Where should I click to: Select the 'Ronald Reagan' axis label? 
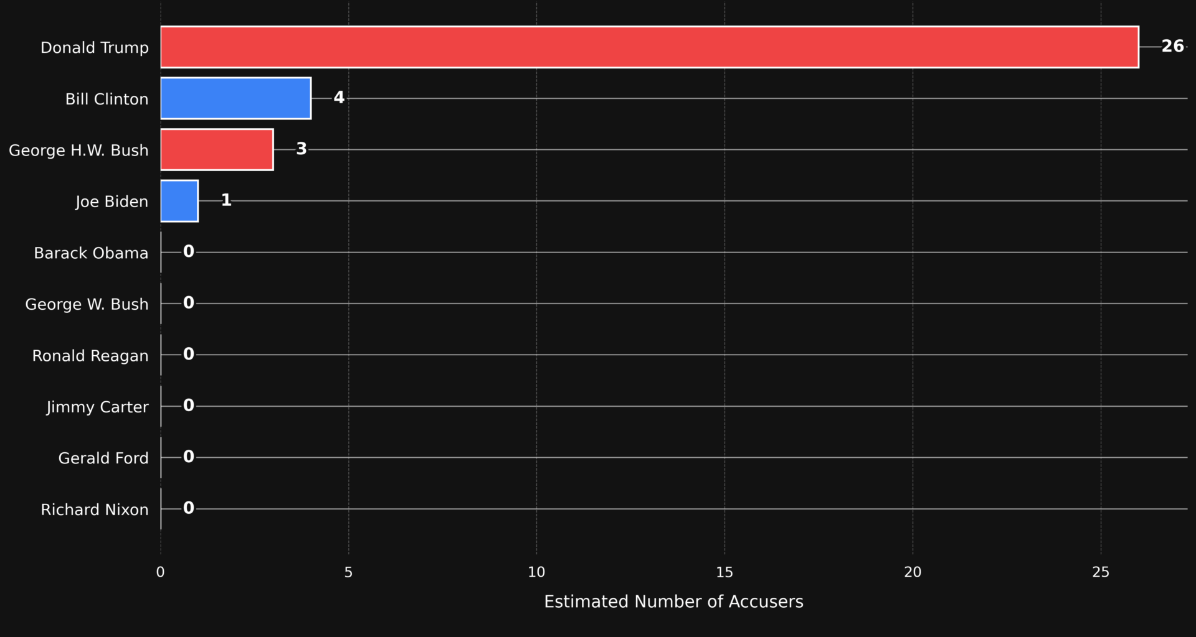90,356
